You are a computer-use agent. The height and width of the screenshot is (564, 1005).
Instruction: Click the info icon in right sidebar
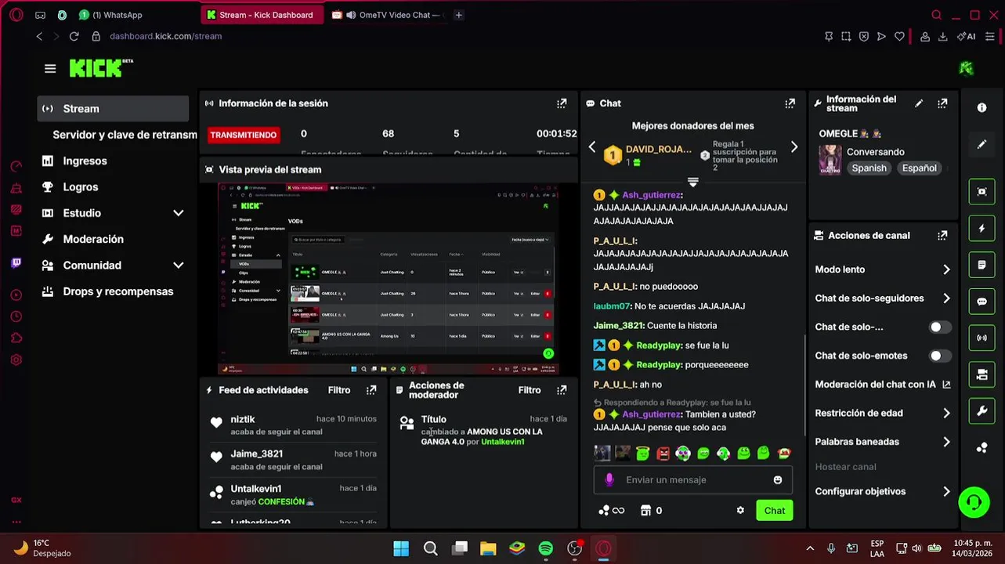(x=982, y=108)
